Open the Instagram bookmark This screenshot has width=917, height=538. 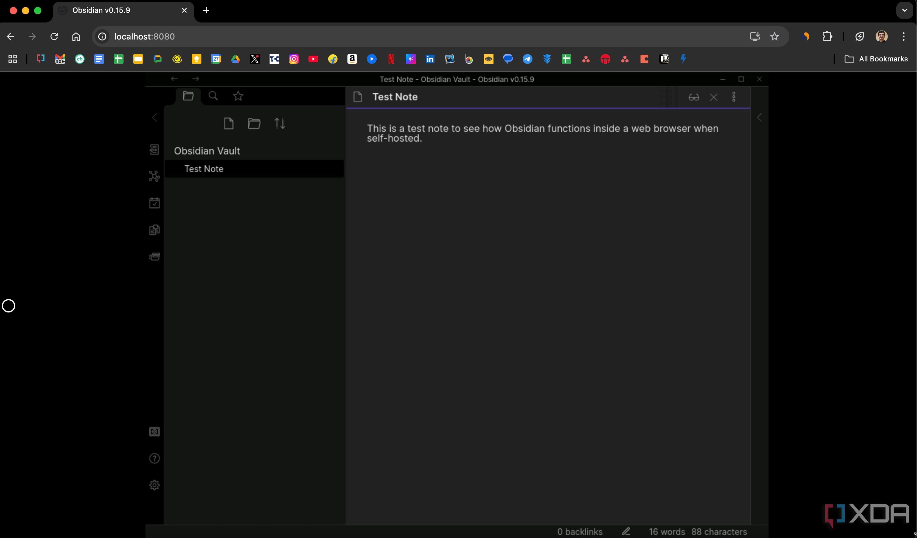[x=294, y=59]
